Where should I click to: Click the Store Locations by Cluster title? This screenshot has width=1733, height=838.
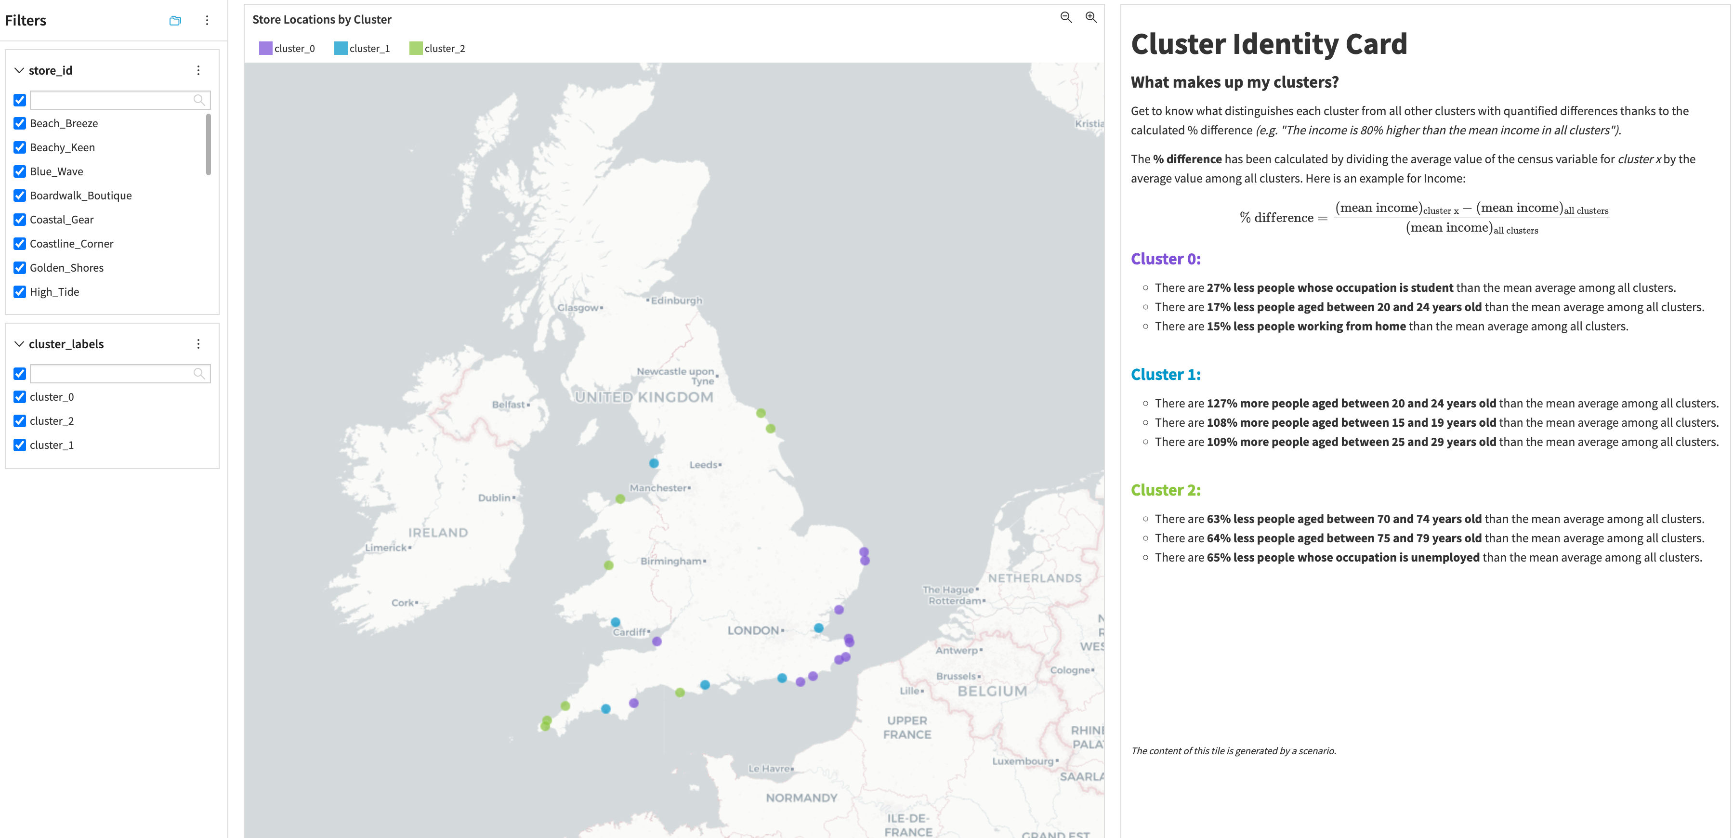(322, 19)
